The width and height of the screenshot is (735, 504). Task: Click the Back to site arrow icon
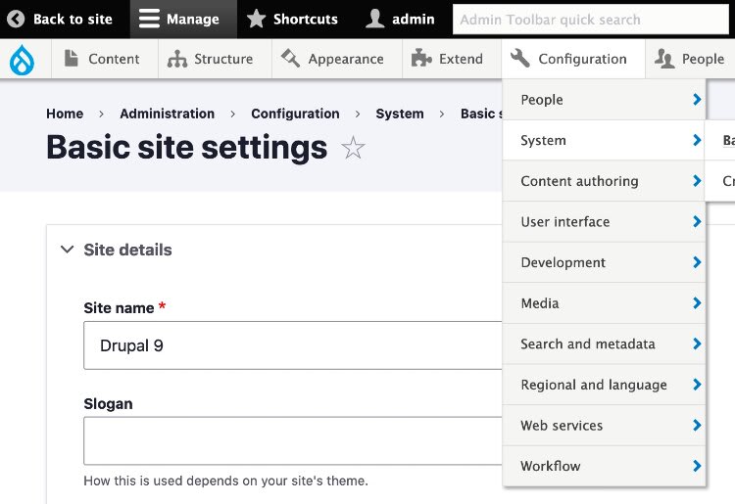point(16,20)
